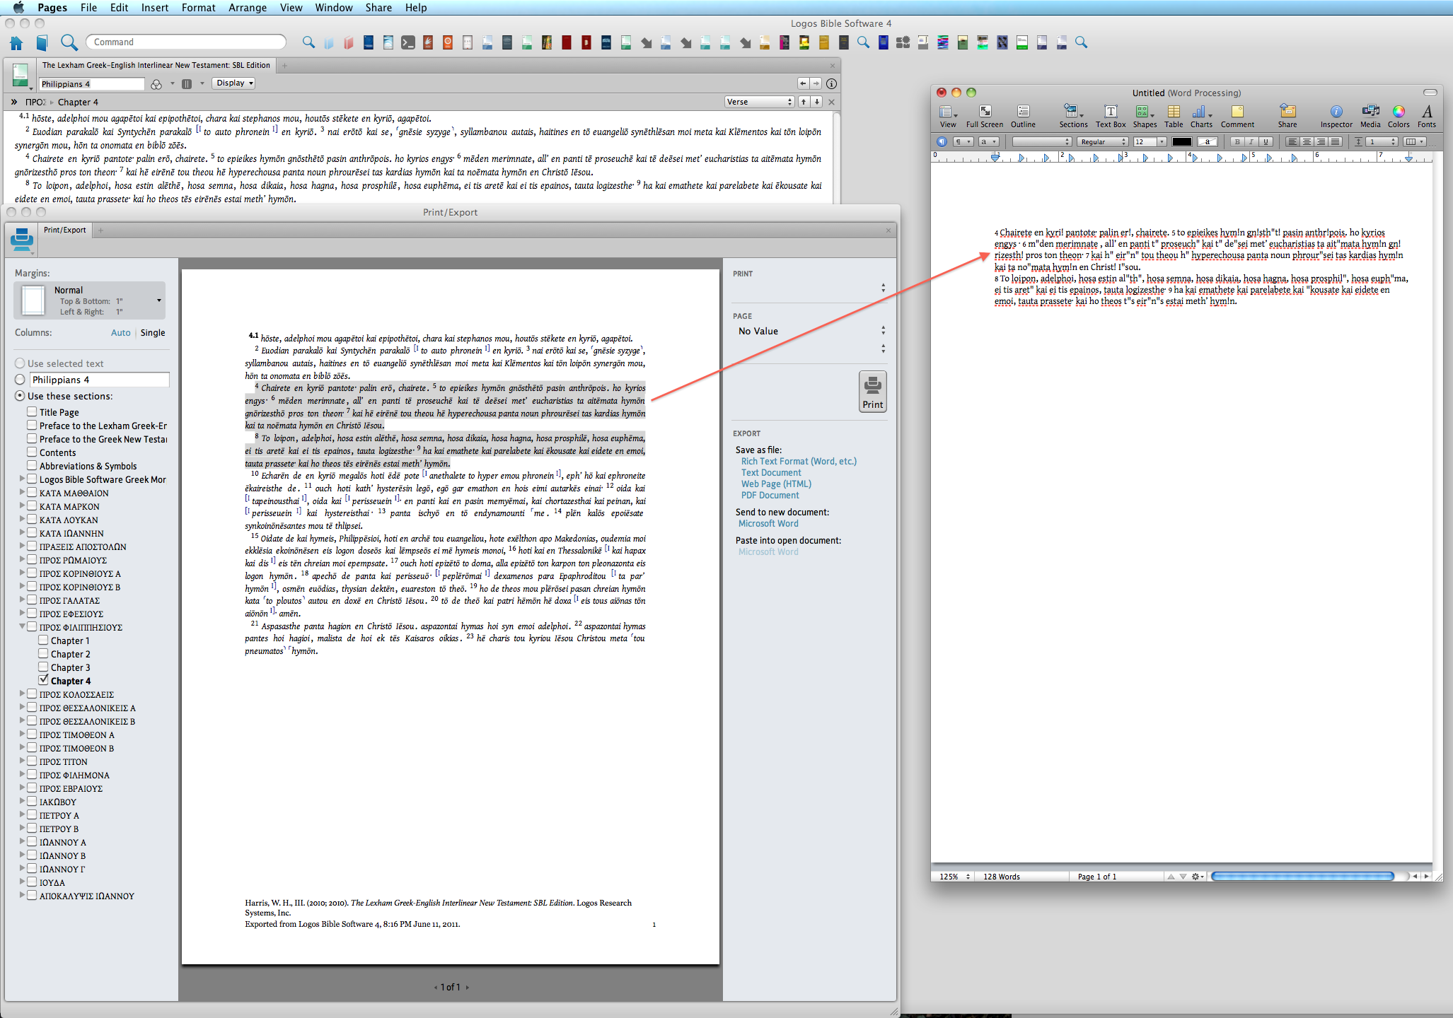Click Pages horizontal scrollbar
The height and width of the screenshot is (1018, 1453).
[1302, 876]
